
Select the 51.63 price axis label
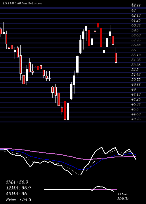coord(136,74)
